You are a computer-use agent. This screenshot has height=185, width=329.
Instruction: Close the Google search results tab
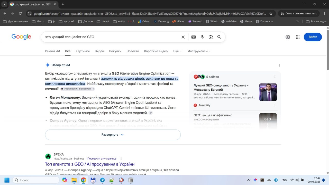coord(56,4)
